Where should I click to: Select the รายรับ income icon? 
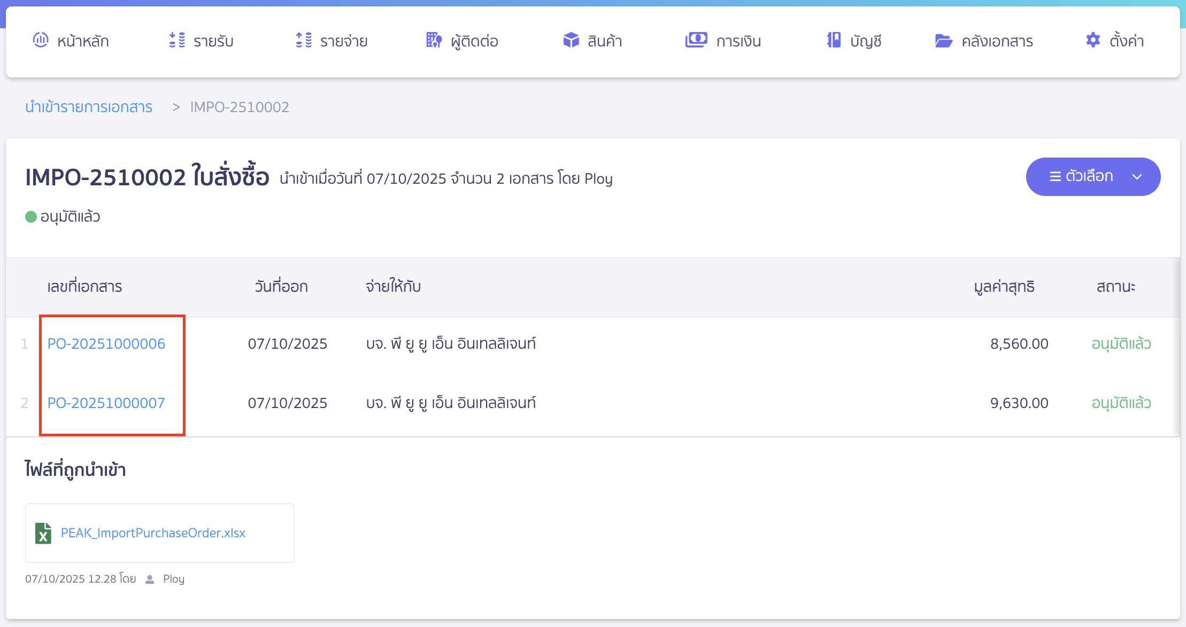tap(176, 40)
